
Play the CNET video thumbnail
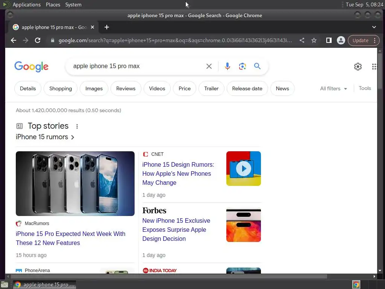[243, 169]
